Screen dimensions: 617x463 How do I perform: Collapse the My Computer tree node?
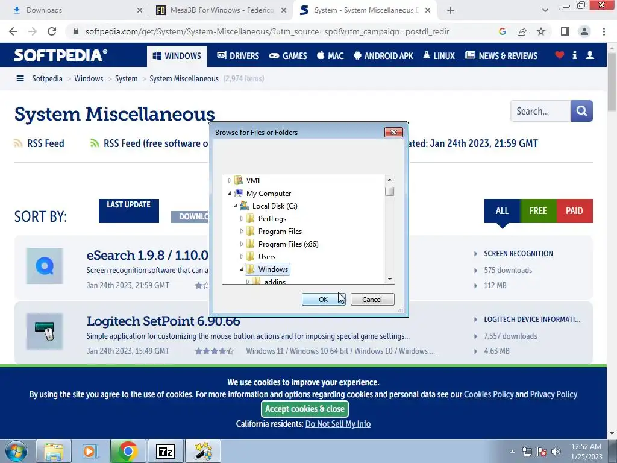point(230,194)
